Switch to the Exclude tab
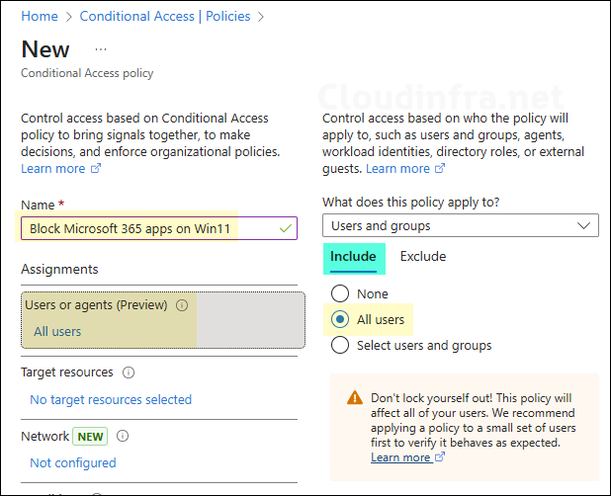 [x=422, y=257]
